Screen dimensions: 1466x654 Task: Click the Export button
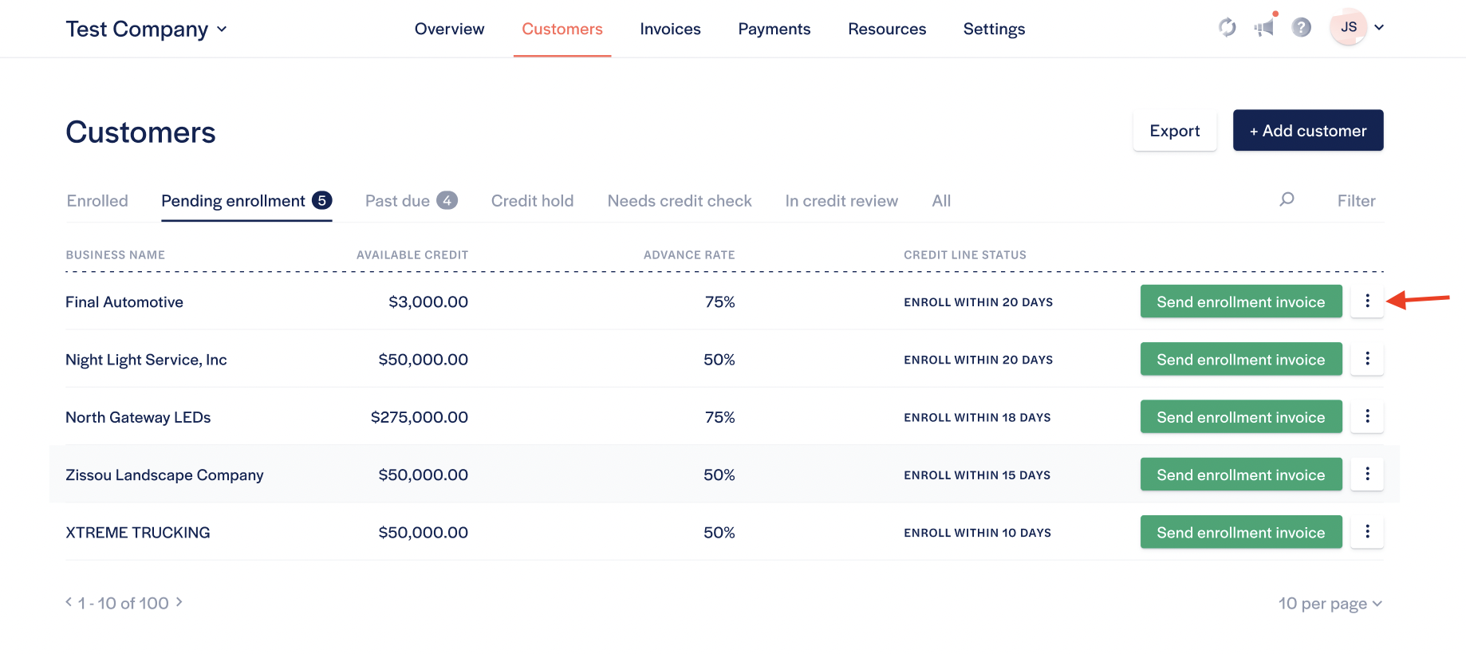[1174, 131]
